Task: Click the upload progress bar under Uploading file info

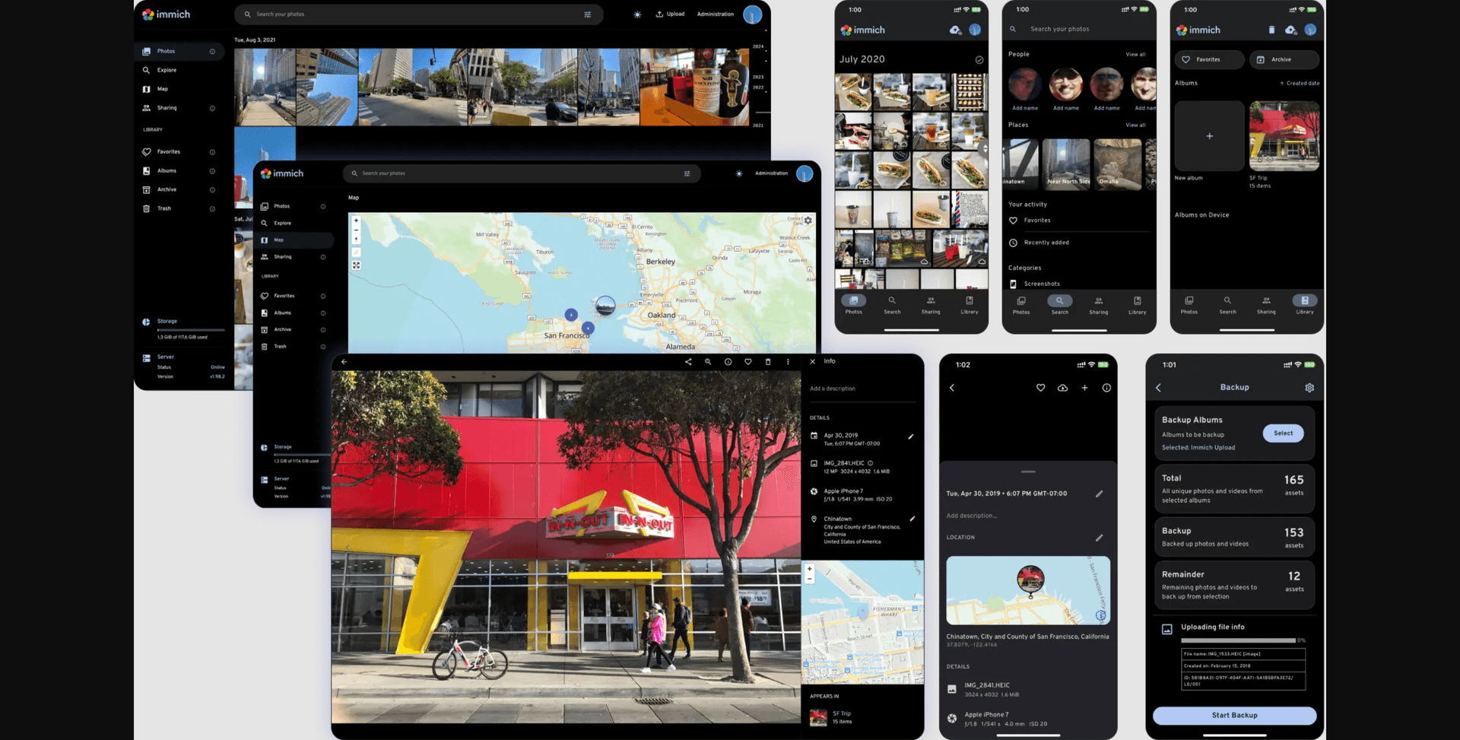Action: 1238,640
